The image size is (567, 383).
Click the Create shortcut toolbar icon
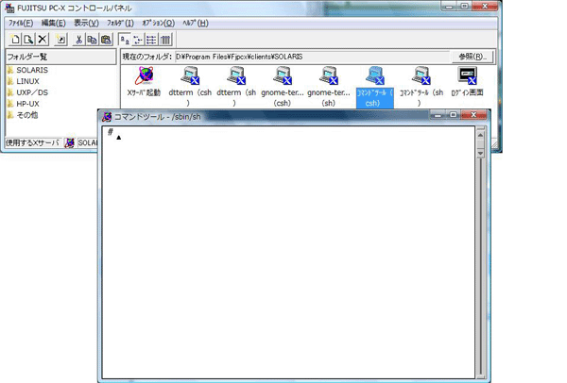(x=60, y=39)
